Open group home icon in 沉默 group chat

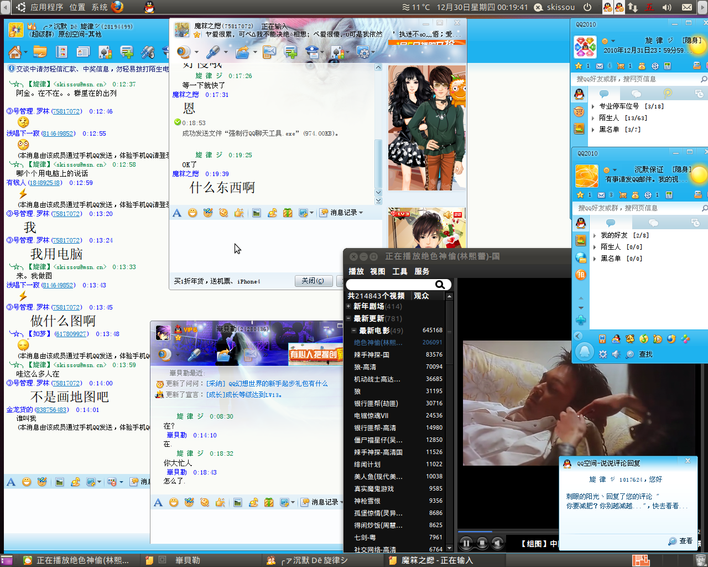15,52
